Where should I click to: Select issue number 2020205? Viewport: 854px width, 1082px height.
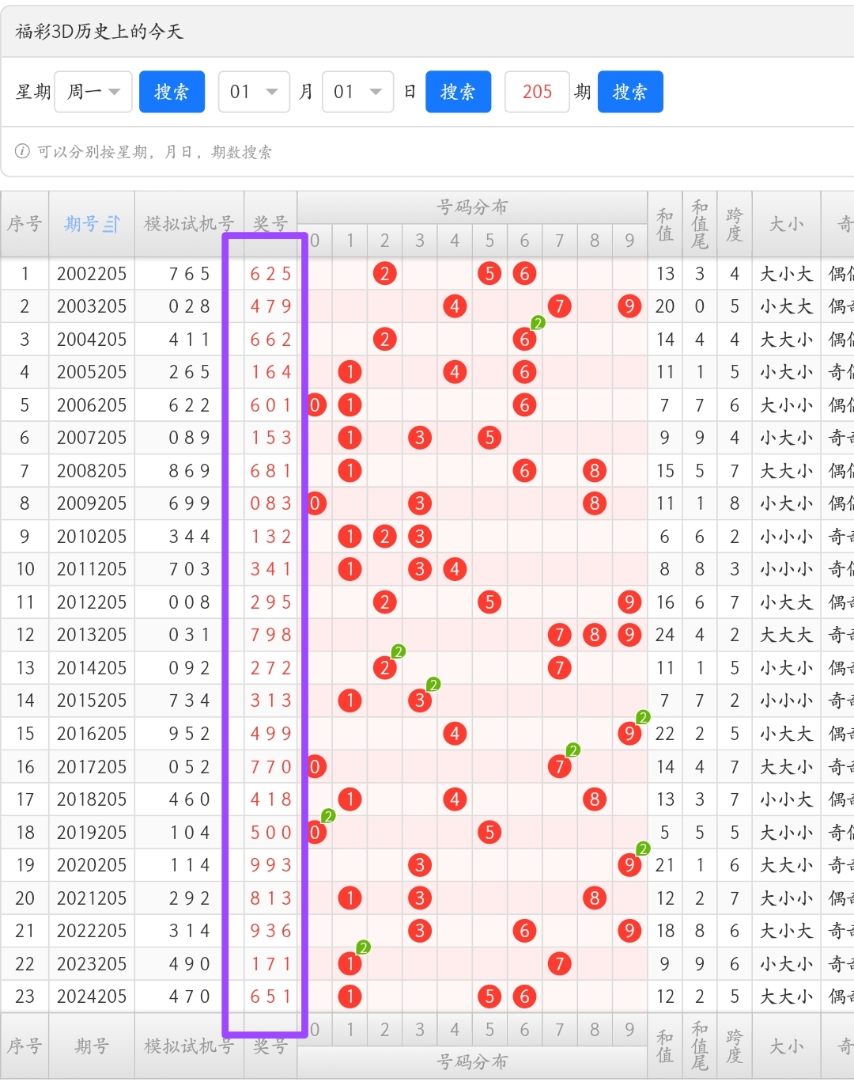click(x=92, y=865)
